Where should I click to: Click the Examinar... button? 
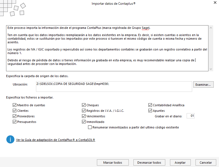[203, 85]
